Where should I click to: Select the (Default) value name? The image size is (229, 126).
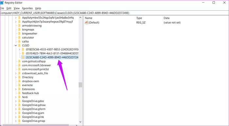(x=94, y=22)
